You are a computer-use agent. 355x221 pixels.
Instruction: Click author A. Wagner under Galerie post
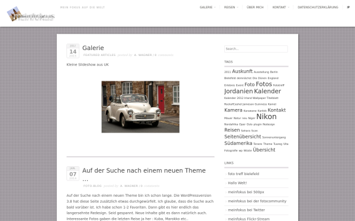143,55
